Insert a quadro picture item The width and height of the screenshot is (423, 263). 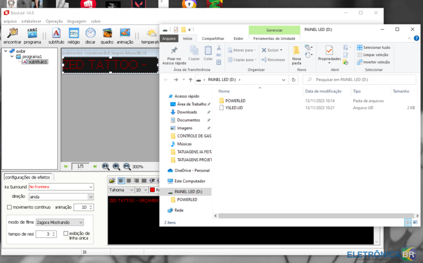click(107, 34)
